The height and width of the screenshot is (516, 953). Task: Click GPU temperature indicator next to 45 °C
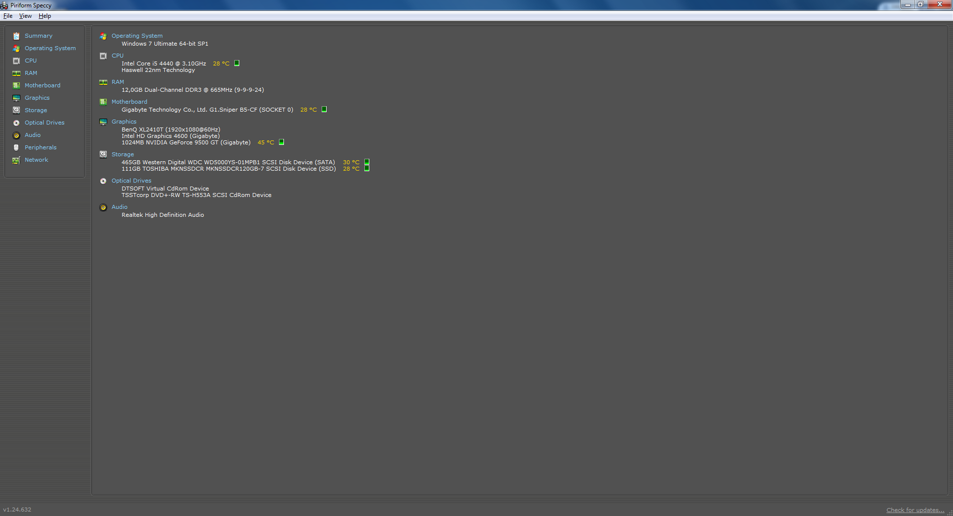click(281, 142)
